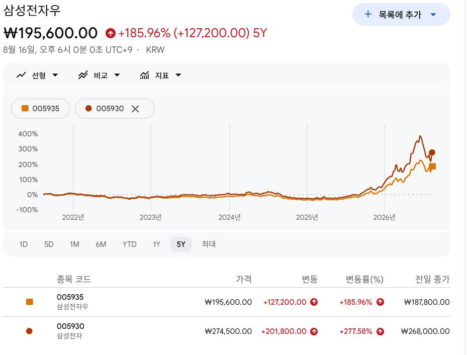Switch to the 1Y time range

[157, 244]
